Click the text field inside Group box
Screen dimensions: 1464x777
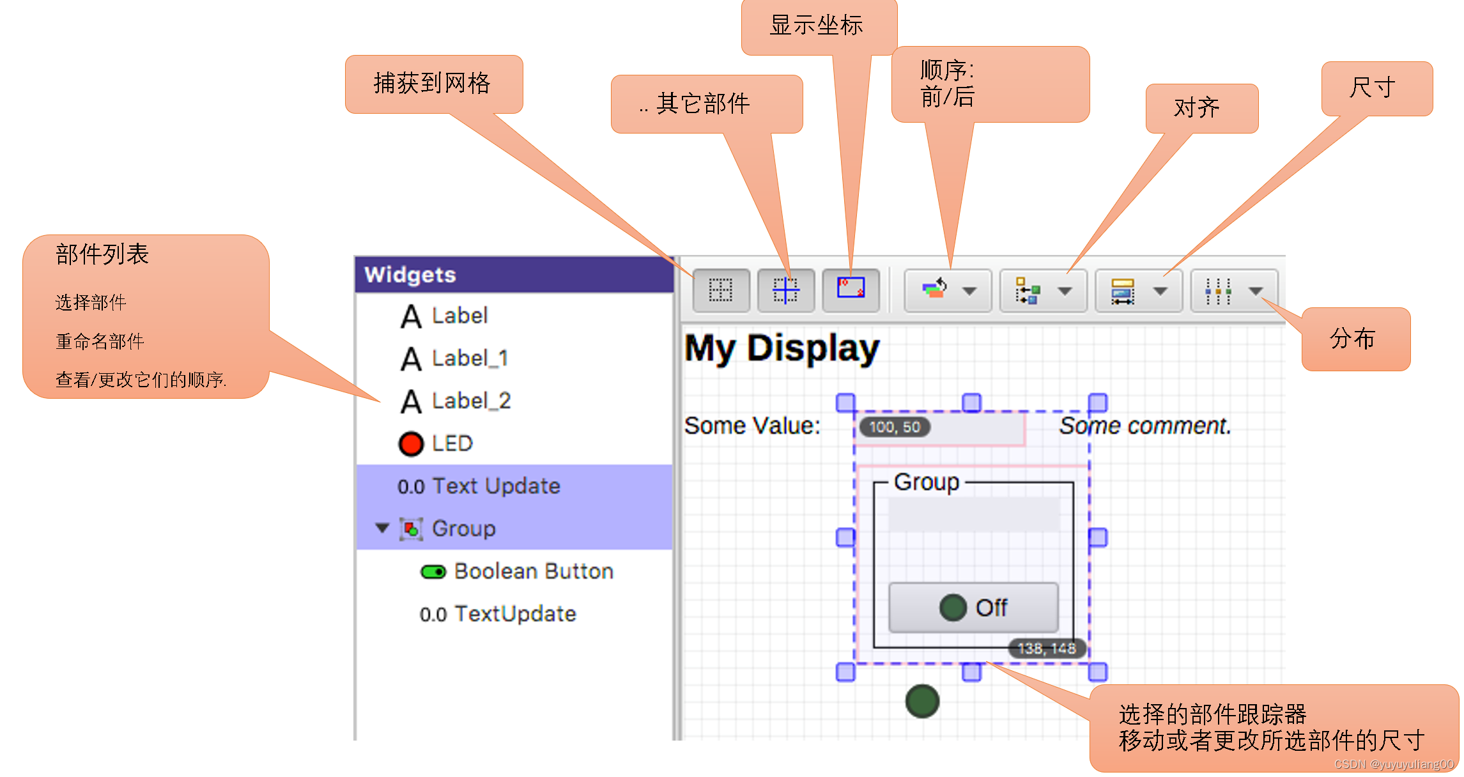[974, 515]
